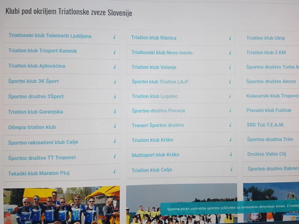
Task: Show info for Triatlonski klub Novo mesto
Action: [230, 53]
